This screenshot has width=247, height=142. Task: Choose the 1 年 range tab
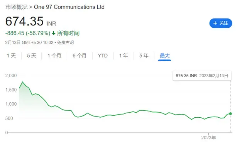pos(123,56)
